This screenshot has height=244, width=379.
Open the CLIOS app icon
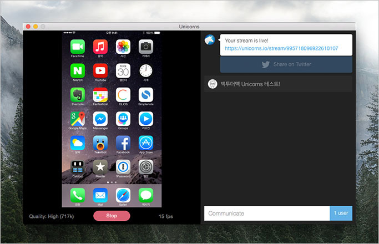pyautogui.click(x=123, y=95)
